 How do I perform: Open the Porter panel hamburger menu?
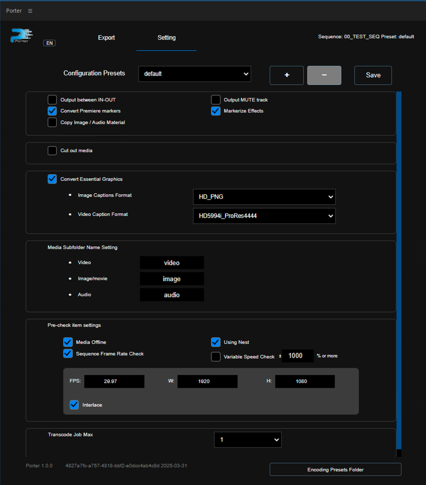coord(30,11)
